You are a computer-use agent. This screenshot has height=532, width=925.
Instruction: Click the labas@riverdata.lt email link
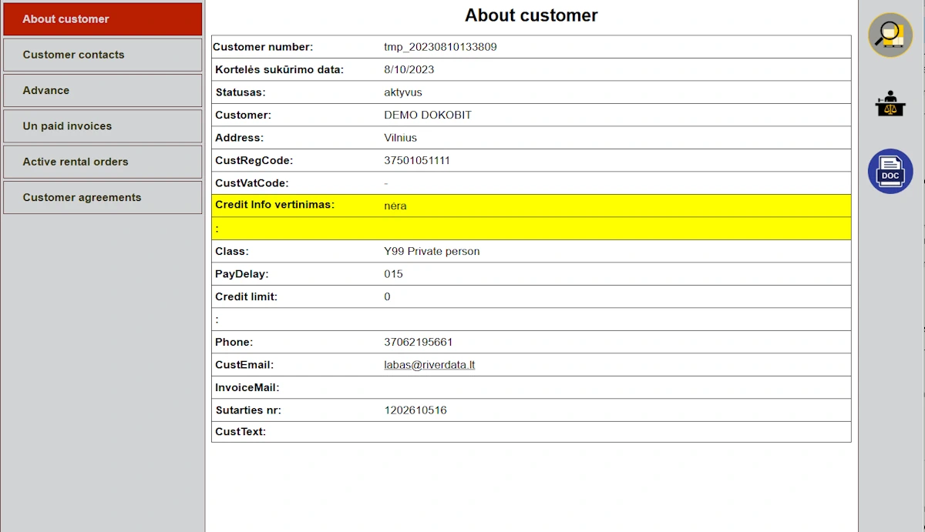(429, 365)
